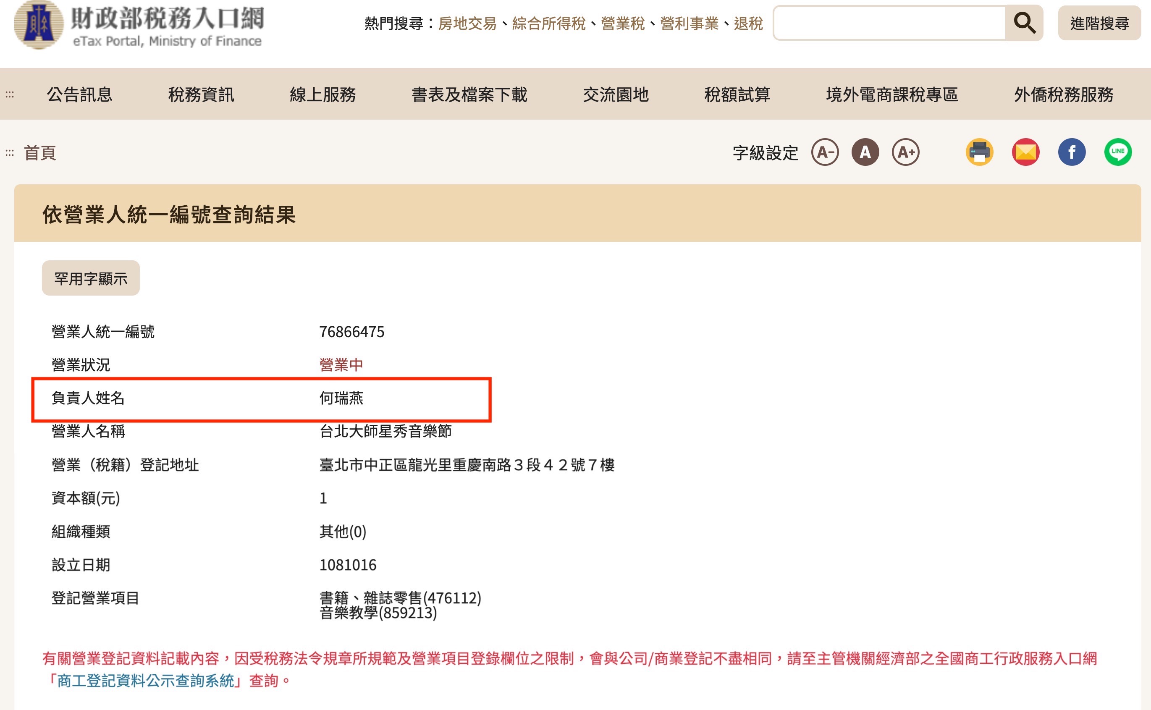The width and height of the screenshot is (1151, 710).
Task: Set default font size with A icon
Action: (865, 152)
